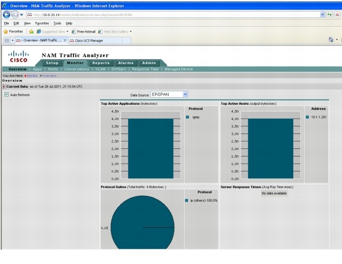Select the Overview submenu item

(17, 69)
